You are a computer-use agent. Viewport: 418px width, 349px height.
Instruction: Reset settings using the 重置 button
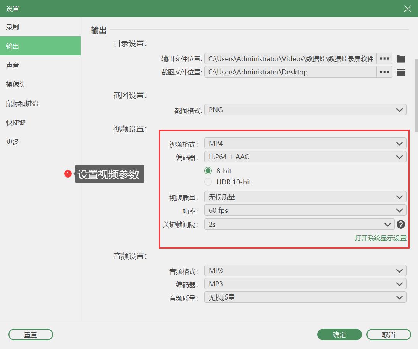point(31,334)
